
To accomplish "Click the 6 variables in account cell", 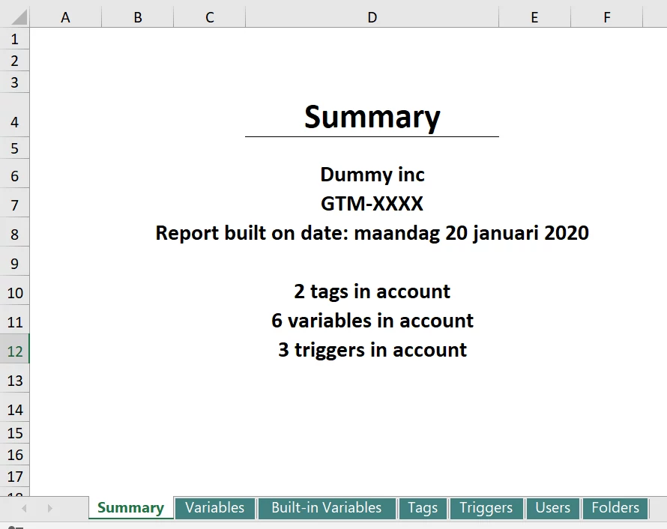I will [372, 321].
